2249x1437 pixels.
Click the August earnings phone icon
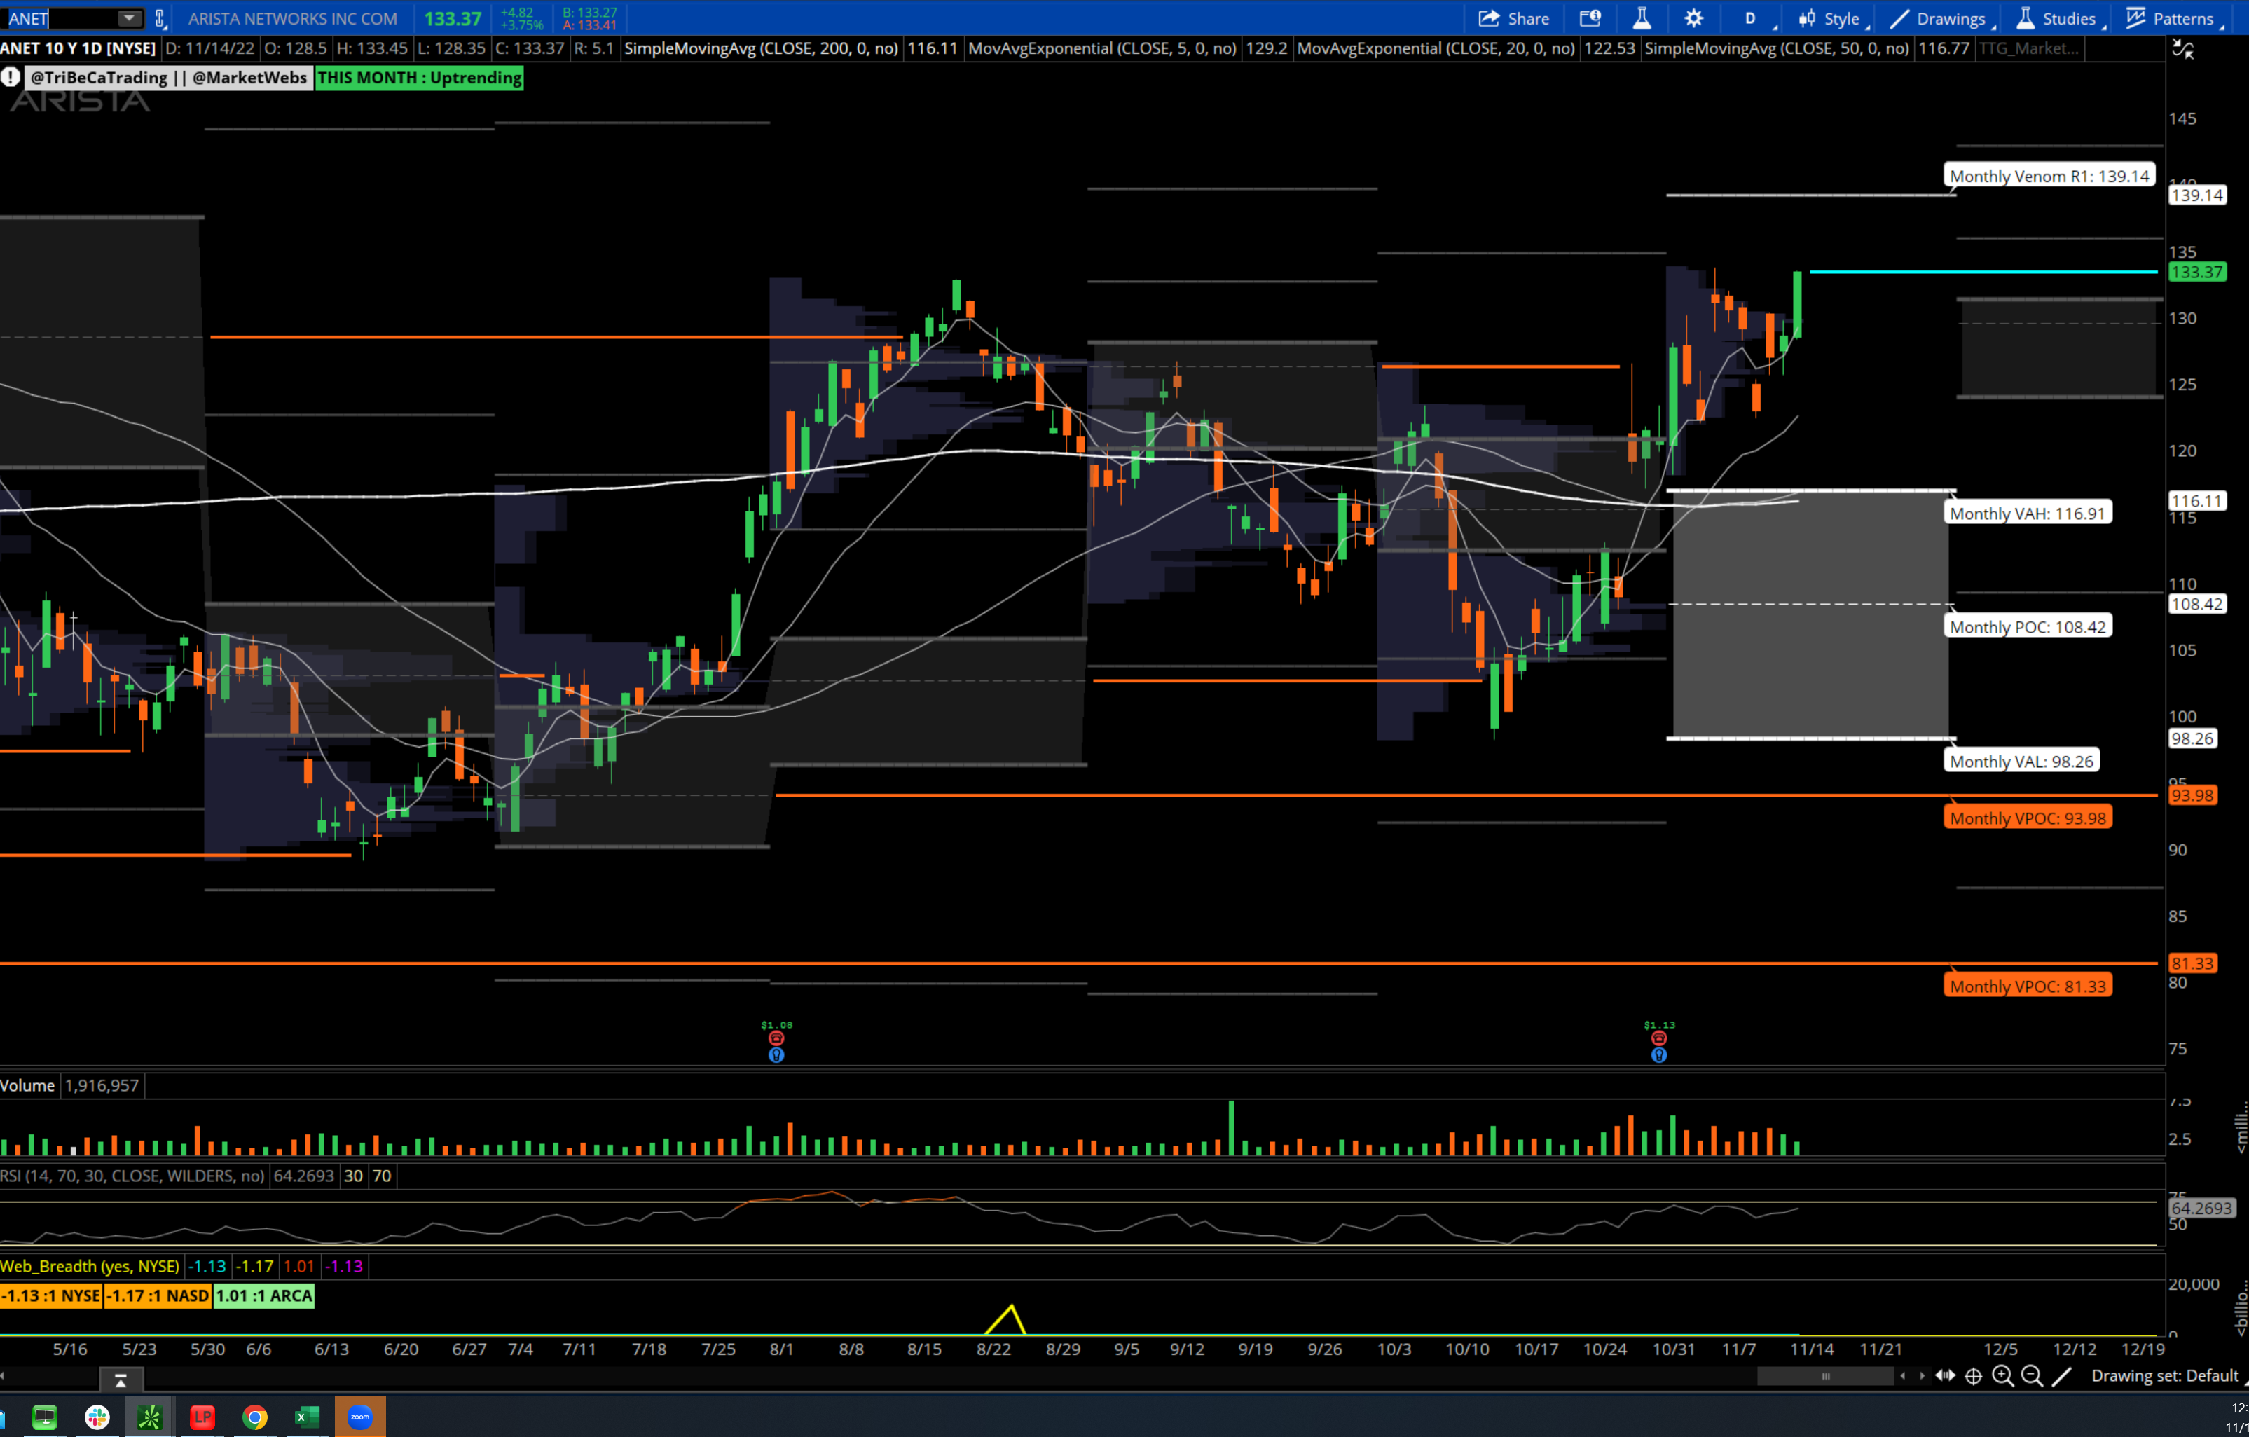click(776, 1038)
